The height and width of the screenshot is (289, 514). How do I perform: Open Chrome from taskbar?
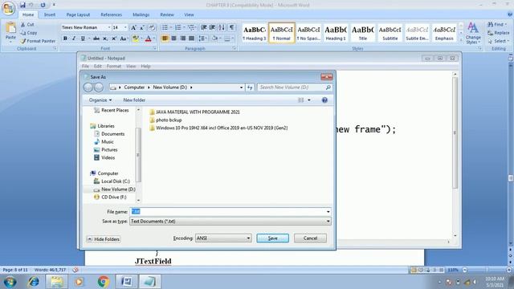pyautogui.click(x=104, y=282)
